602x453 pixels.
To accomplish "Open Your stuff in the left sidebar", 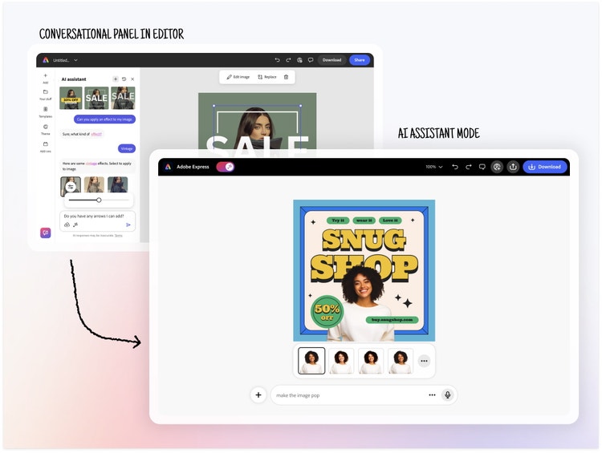I will (x=45, y=94).
